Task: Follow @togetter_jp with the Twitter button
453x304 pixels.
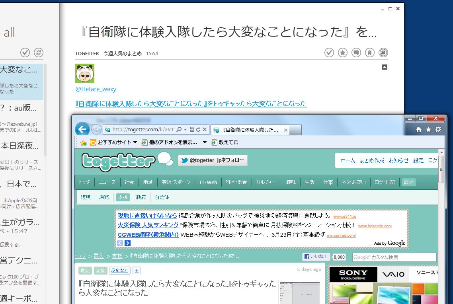Action: point(213,160)
